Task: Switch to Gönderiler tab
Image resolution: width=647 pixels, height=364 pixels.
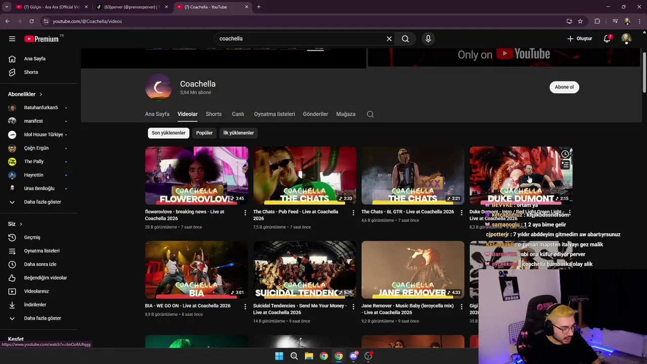Action: click(x=315, y=114)
